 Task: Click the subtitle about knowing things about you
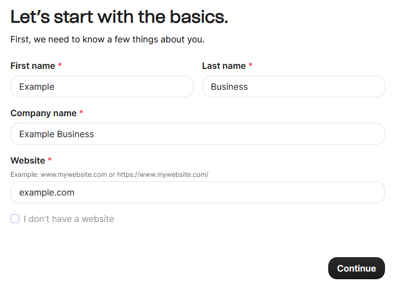tap(107, 40)
